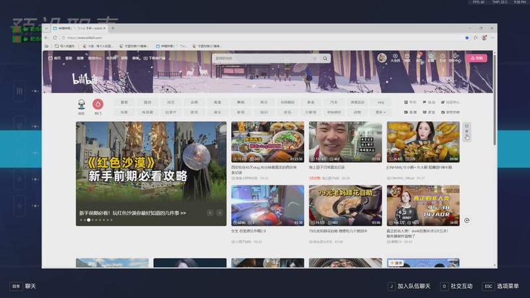Close the bilibili browser tab
The image size is (530, 298).
point(105,28)
